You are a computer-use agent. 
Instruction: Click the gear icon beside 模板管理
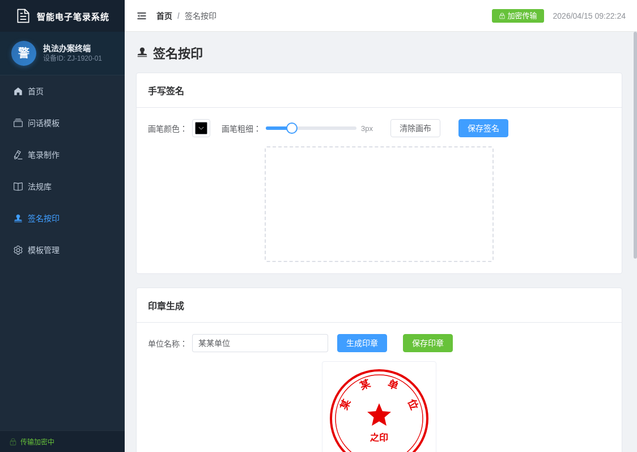[18, 250]
